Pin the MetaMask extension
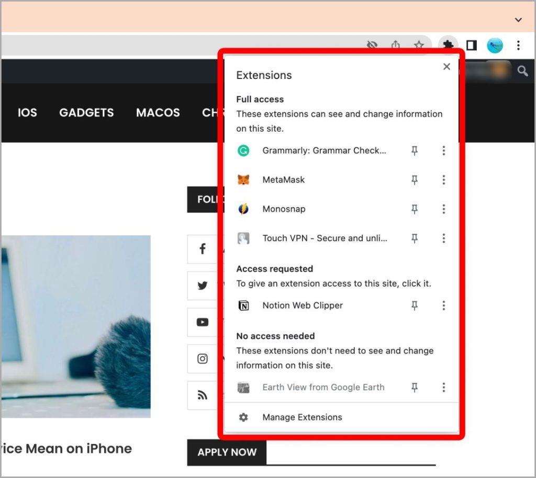 [x=415, y=179]
